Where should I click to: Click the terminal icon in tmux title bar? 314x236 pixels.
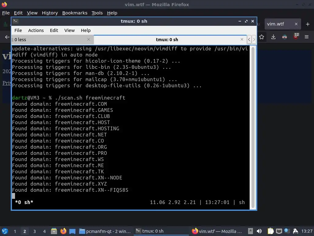(15, 21)
